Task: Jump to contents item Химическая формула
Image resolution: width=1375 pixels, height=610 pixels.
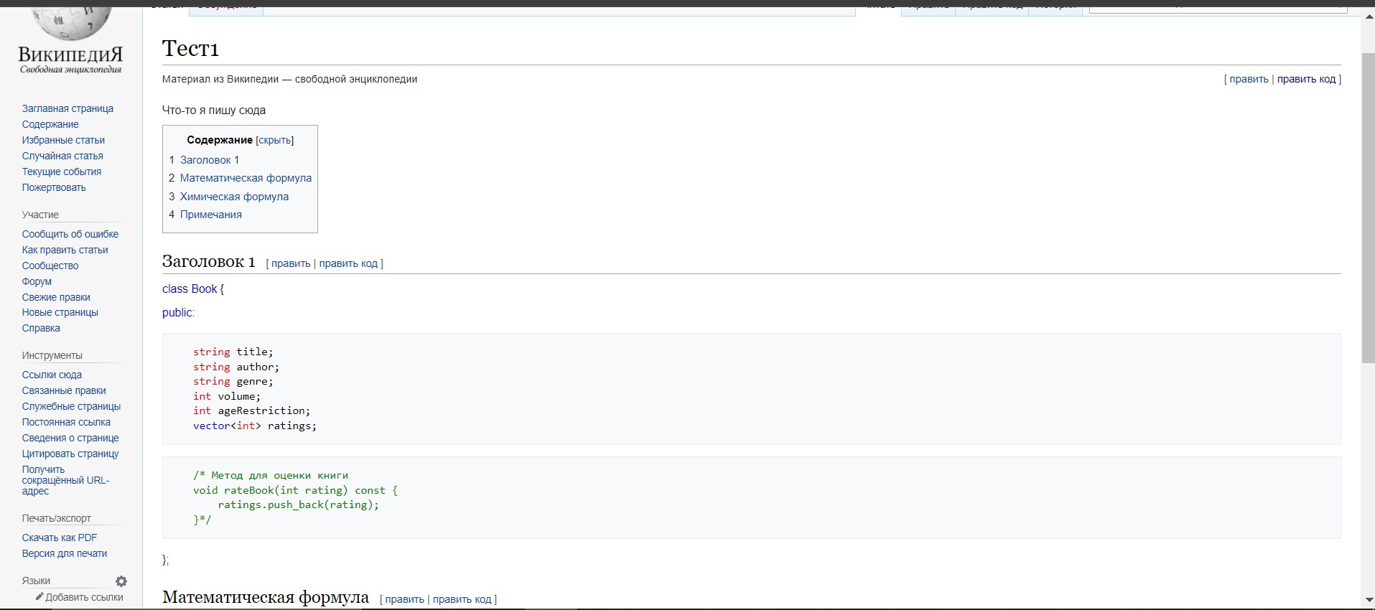Action: pos(234,197)
